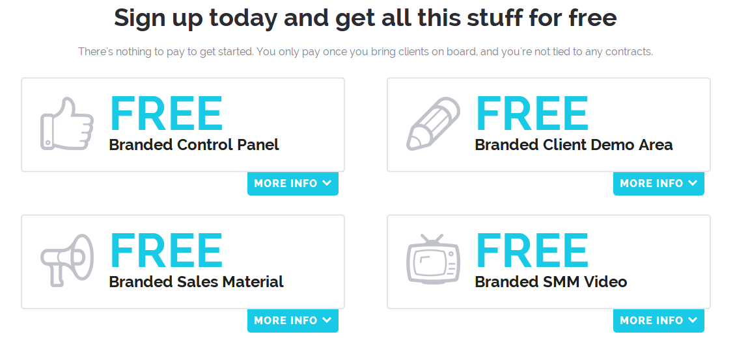
Task: Click the megaphone icon
Action: [67, 259]
